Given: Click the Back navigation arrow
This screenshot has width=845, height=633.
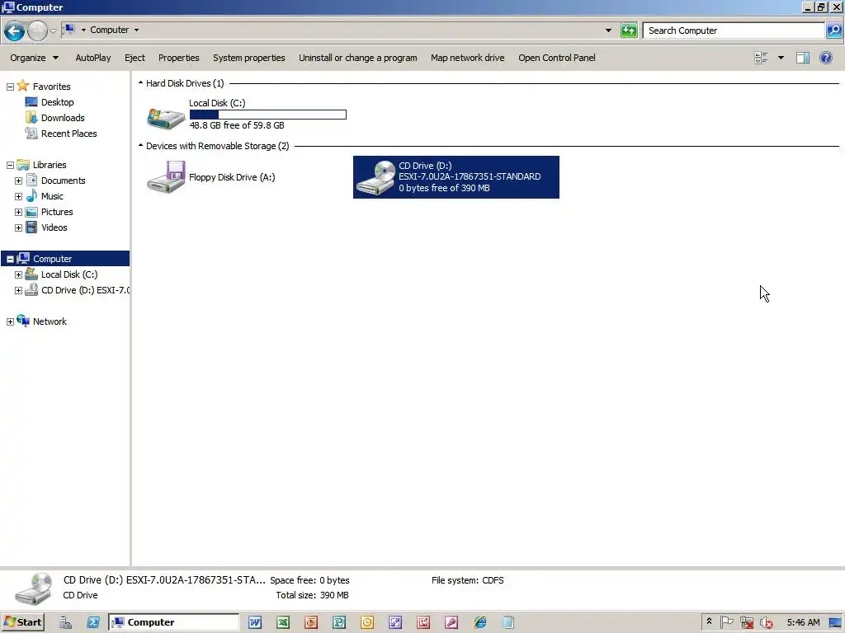Looking at the screenshot, I should 15,30.
